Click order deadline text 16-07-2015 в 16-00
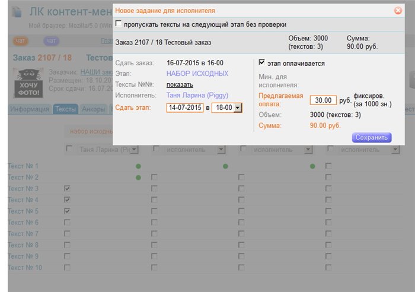 pyautogui.click(x=195, y=63)
